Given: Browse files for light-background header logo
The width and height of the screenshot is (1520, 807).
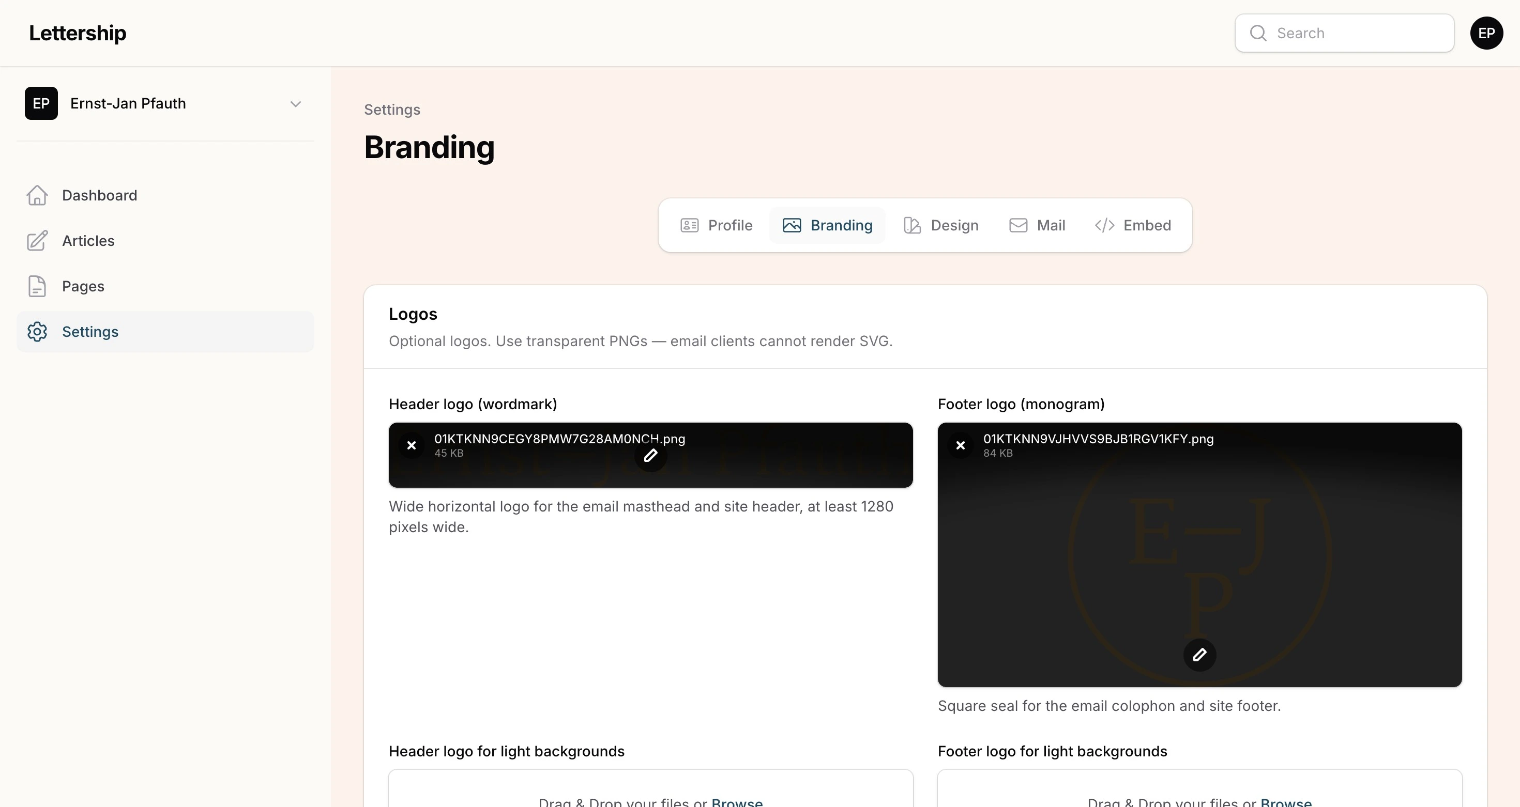Looking at the screenshot, I should tap(737, 802).
